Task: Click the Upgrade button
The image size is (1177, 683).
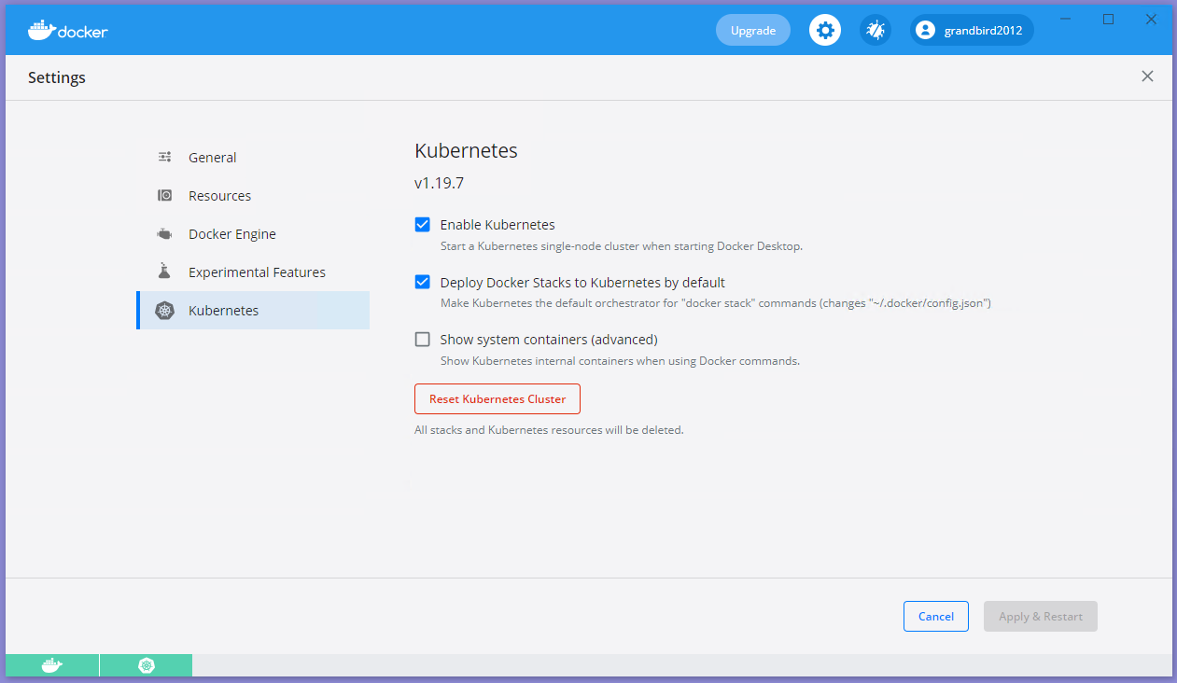Action: point(753,30)
